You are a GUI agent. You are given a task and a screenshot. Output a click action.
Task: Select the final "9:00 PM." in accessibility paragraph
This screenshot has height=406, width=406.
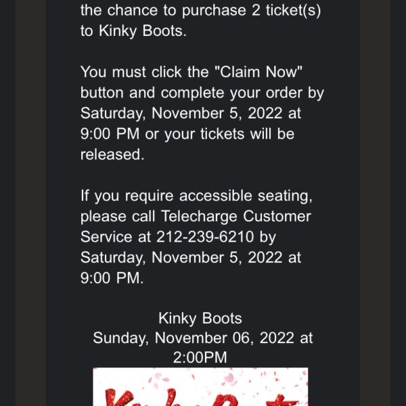pos(112,278)
